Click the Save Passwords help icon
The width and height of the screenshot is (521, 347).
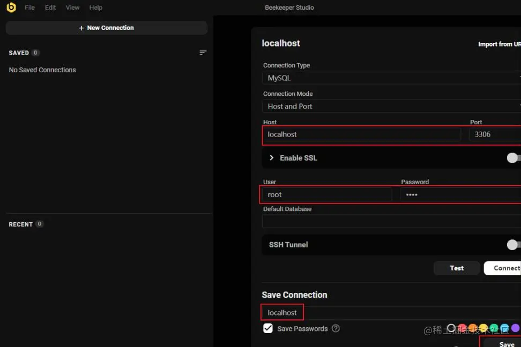tap(336, 328)
